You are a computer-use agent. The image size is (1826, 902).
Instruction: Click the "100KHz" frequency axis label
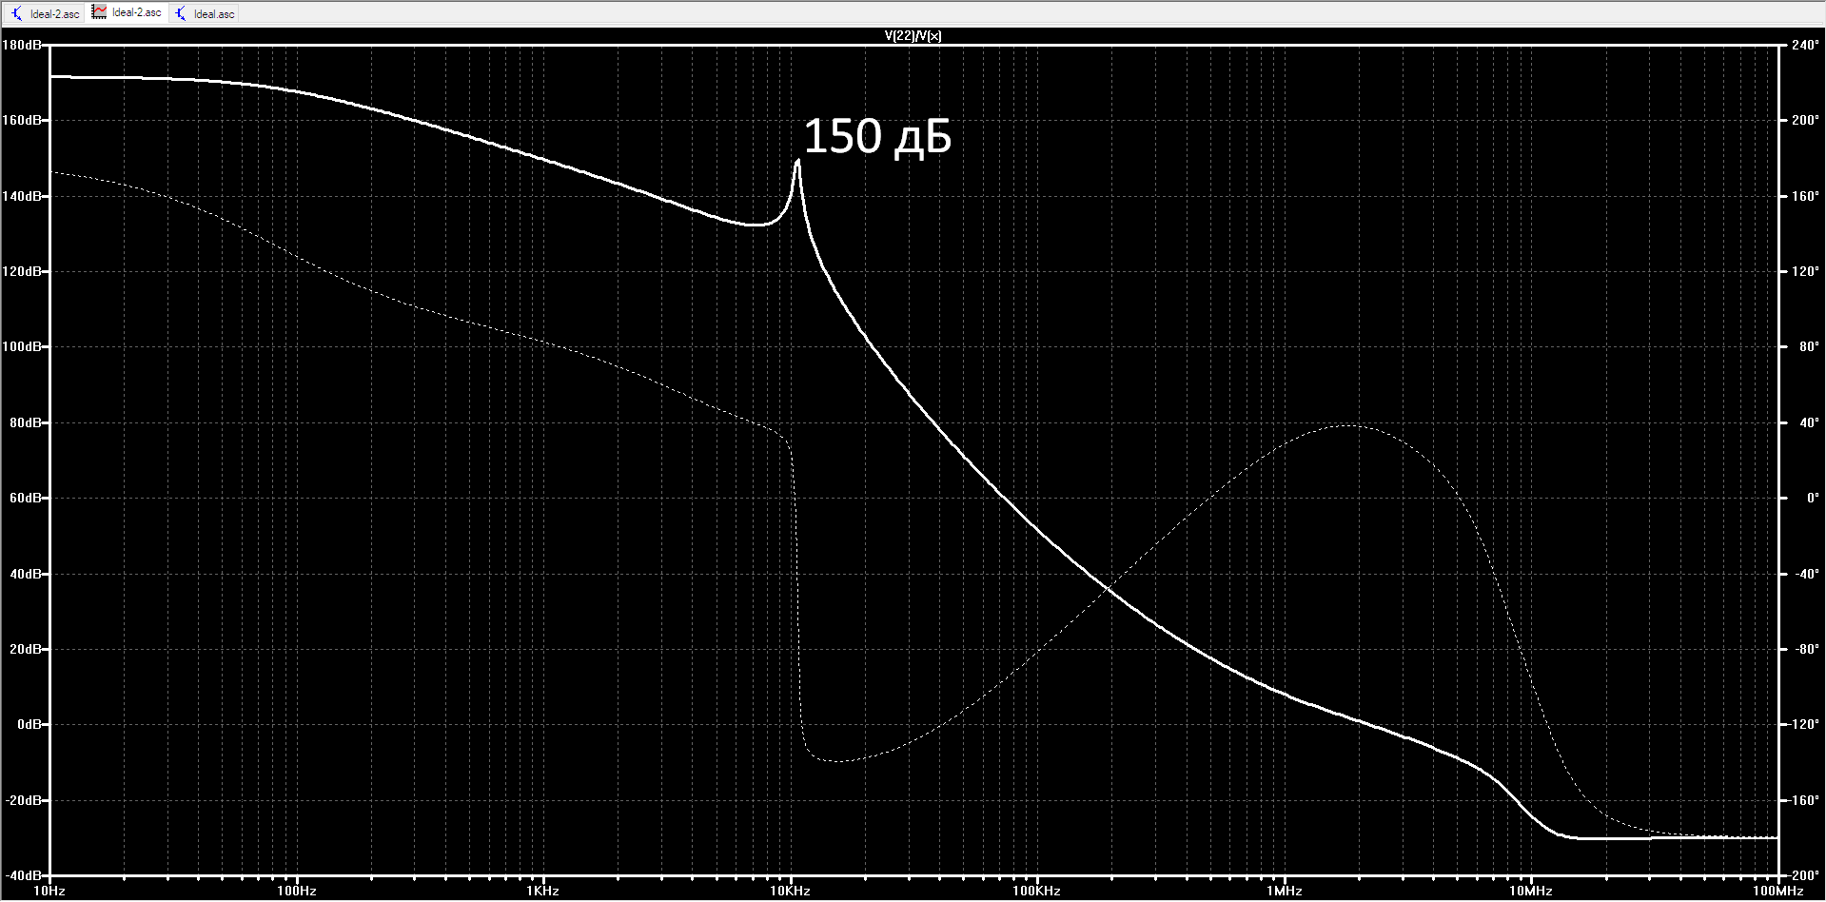click(x=1036, y=892)
